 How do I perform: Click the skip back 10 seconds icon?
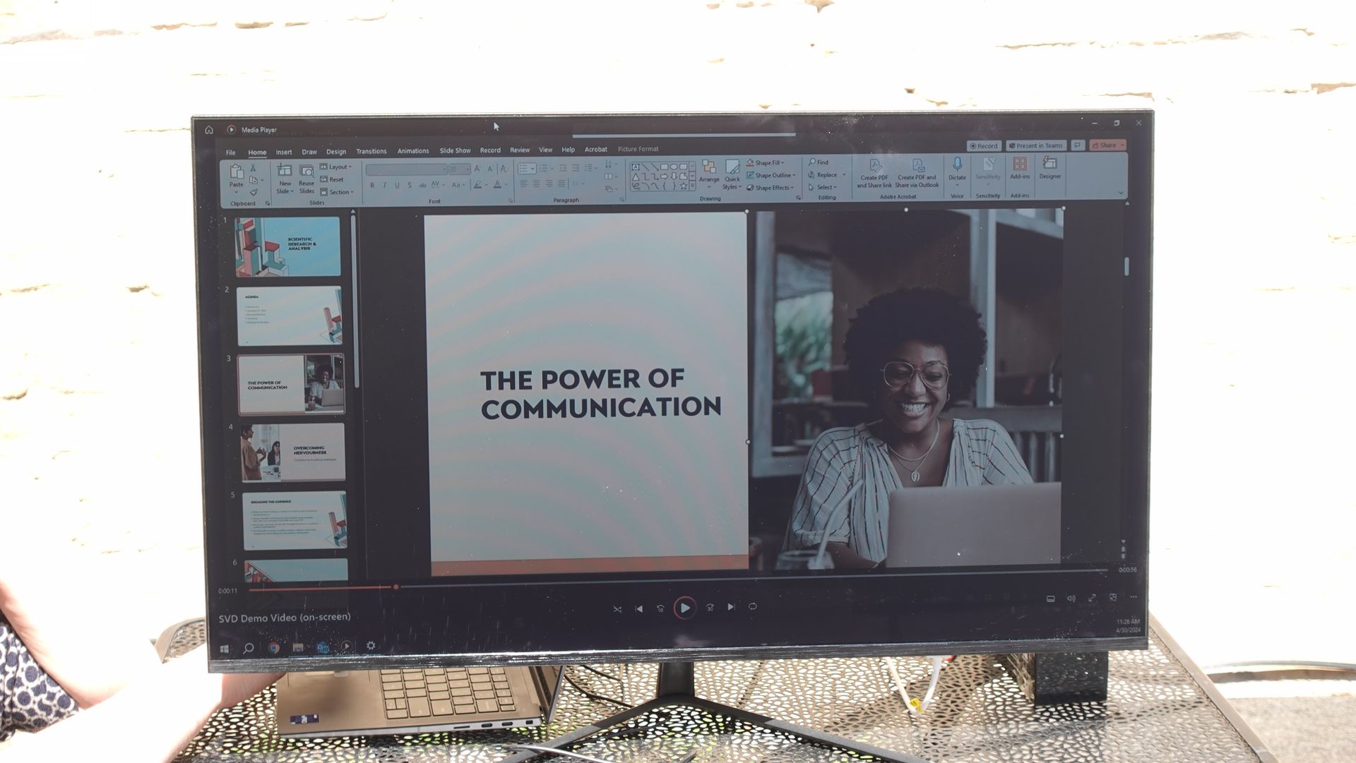pyautogui.click(x=660, y=608)
